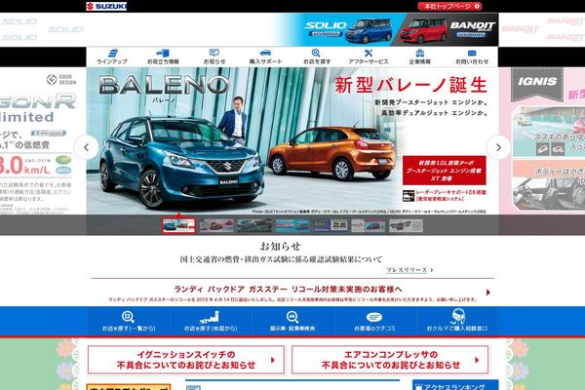This screenshot has height=390, width=585.
Task: Open the プレスリリース link
Action: 409,270
